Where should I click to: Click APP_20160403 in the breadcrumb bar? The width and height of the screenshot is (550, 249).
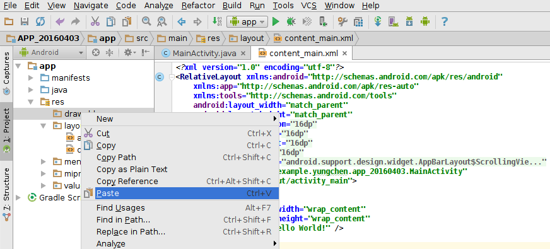point(43,38)
